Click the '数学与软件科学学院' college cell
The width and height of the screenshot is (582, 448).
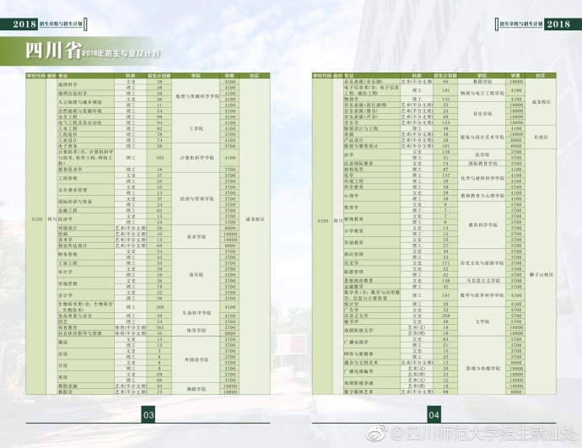pos(482,295)
